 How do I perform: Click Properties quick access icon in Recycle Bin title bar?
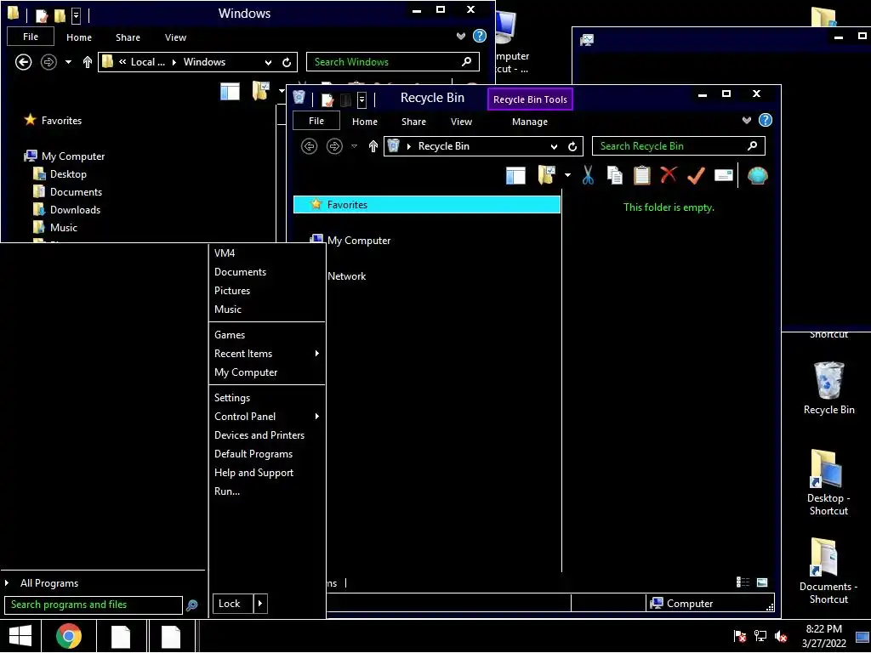[327, 100]
